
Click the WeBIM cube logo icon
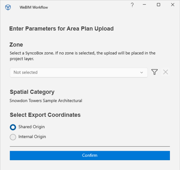tap(8, 7)
